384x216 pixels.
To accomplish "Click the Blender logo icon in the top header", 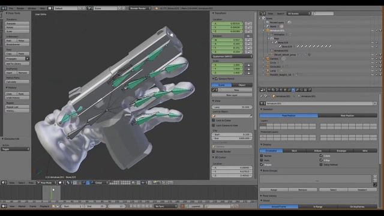I will (x=156, y=8).
